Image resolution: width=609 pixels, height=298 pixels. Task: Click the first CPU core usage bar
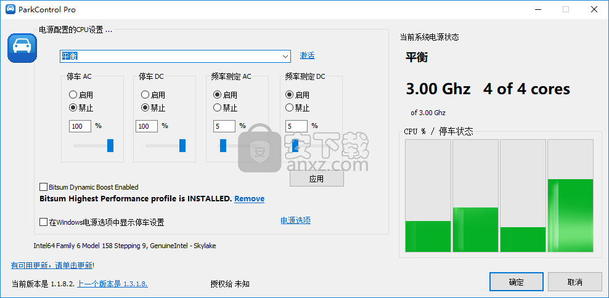[x=428, y=196]
